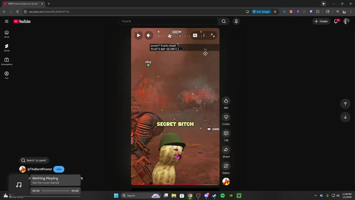Open Subscriptions in the sidebar
This screenshot has width=355, height=200.
point(7,61)
